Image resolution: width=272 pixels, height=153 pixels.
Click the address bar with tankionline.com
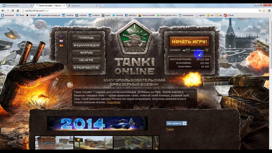coord(140,11)
